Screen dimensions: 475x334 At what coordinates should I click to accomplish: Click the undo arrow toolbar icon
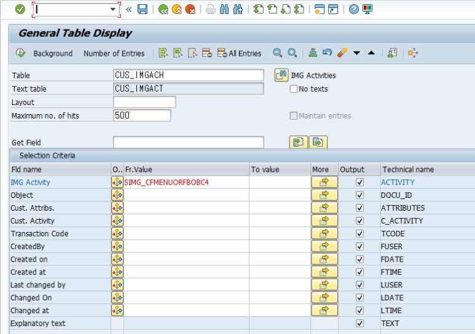pos(327,53)
